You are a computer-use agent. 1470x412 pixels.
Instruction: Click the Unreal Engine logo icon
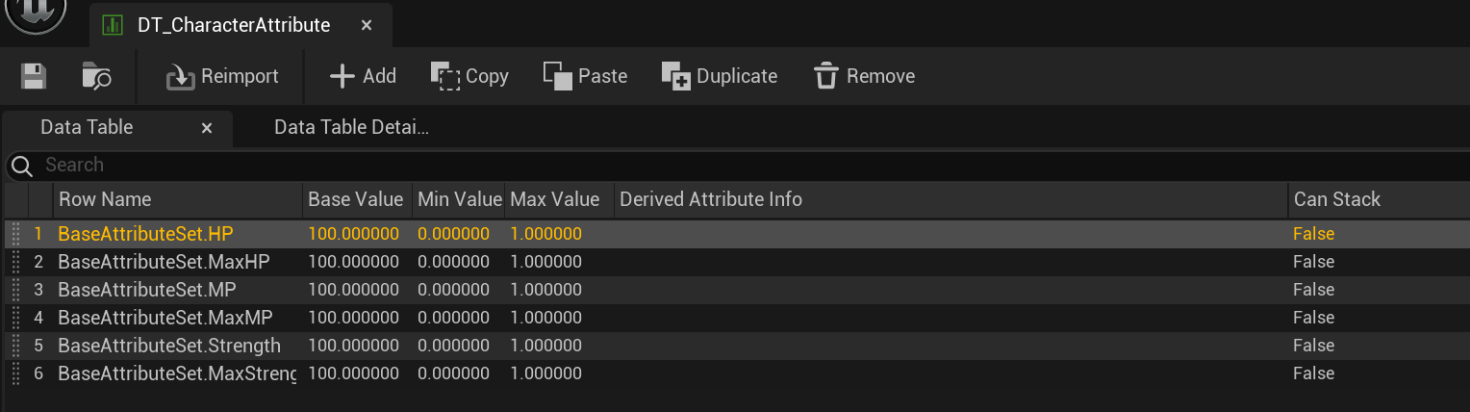pyautogui.click(x=36, y=14)
